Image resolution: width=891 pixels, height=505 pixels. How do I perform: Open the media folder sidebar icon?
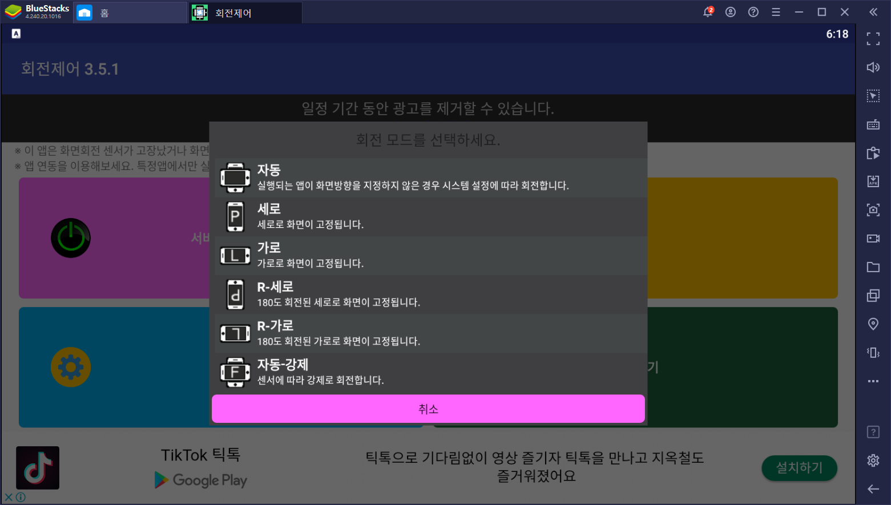pos(873,267)
